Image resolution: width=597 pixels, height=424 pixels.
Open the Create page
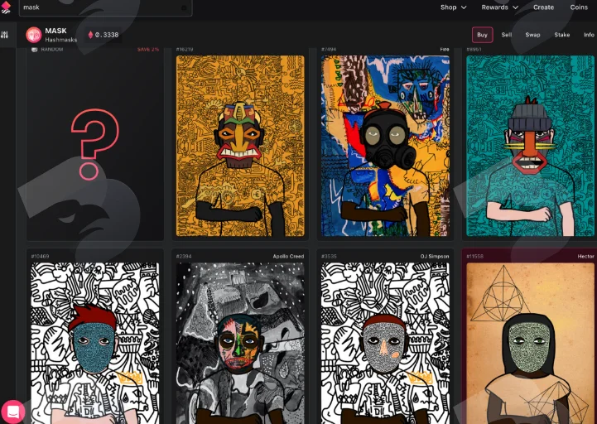tap(543, 7)
